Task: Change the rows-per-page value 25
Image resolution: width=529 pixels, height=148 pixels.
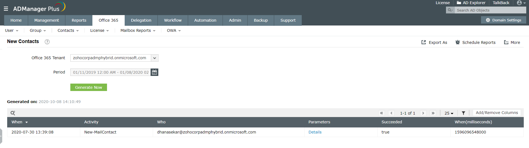Action: 449,113
